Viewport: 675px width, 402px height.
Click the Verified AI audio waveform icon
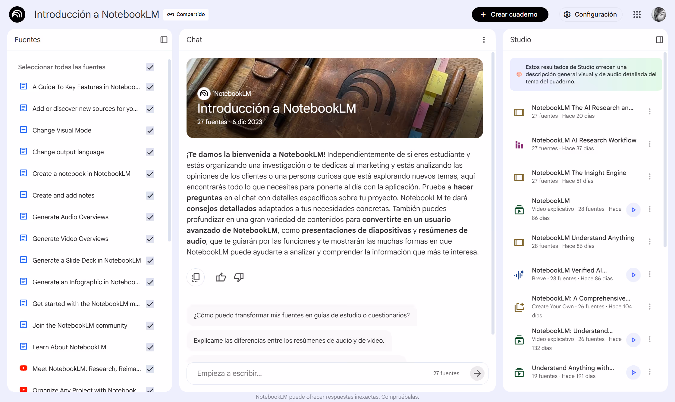point(519,275)
